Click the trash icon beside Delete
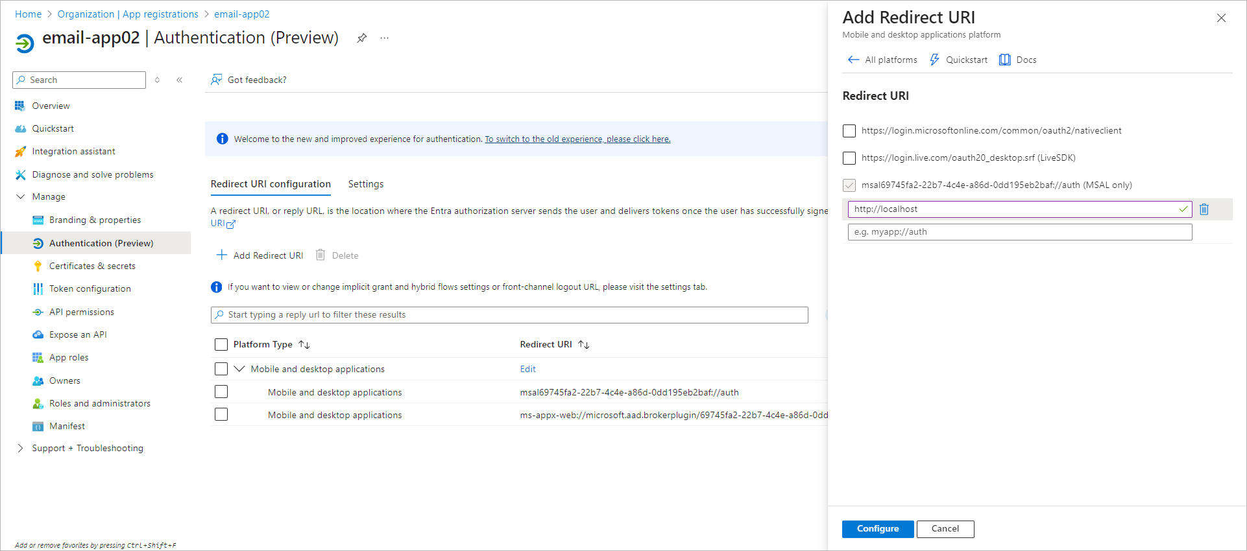1247x551 pixels. [321, 255]
